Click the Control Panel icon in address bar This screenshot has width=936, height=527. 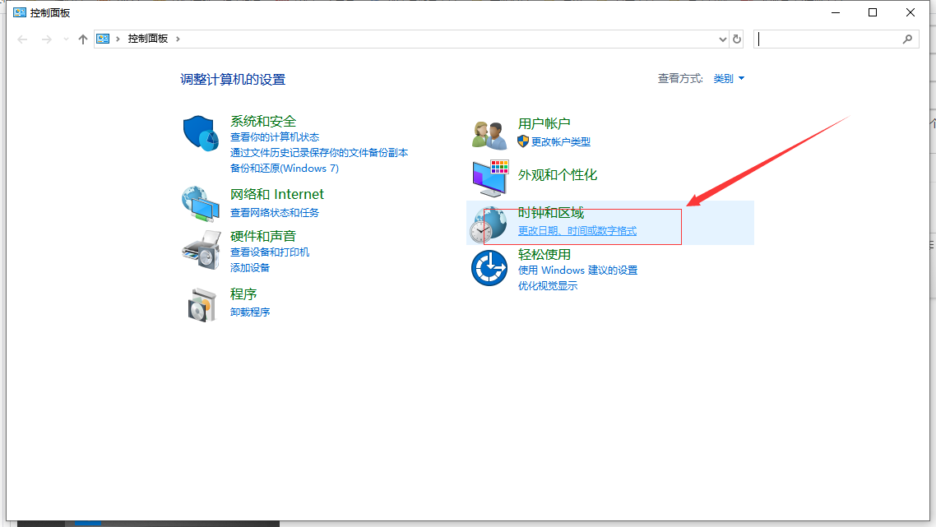pos(102,38)
